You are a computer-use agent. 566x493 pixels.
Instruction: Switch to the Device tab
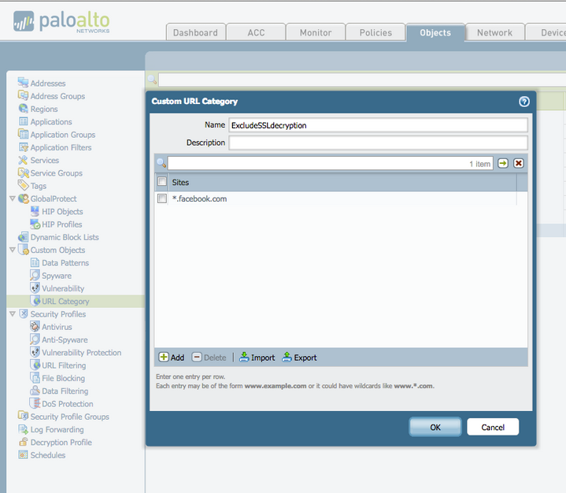[546, 32]
